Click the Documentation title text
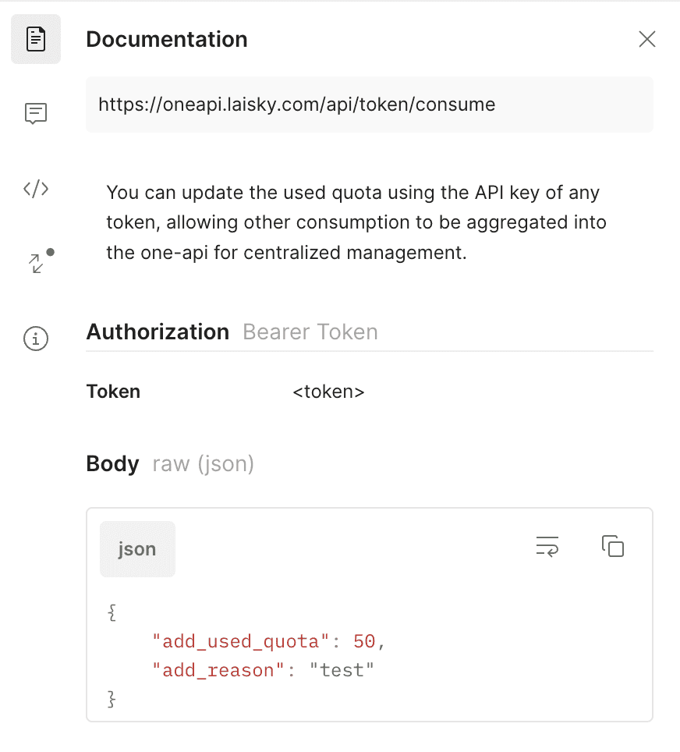680x752 pixels. click(x=167, y=39)
